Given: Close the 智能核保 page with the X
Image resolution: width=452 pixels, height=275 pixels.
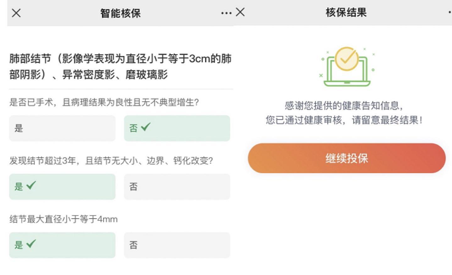Looking at the screenshot, I should [16, 13].
